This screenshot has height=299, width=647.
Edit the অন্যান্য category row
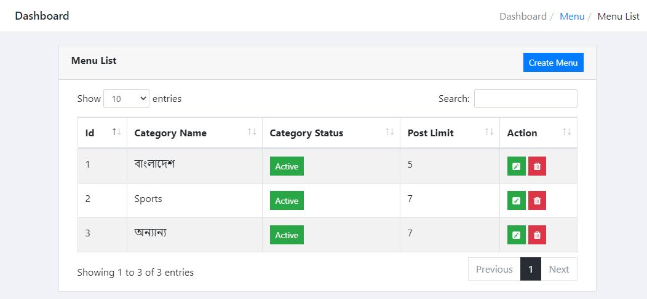pos(516,235)
